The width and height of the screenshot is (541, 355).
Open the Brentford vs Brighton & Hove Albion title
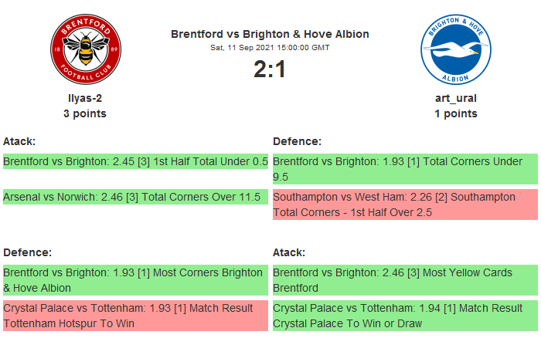(x=270, y=34)
